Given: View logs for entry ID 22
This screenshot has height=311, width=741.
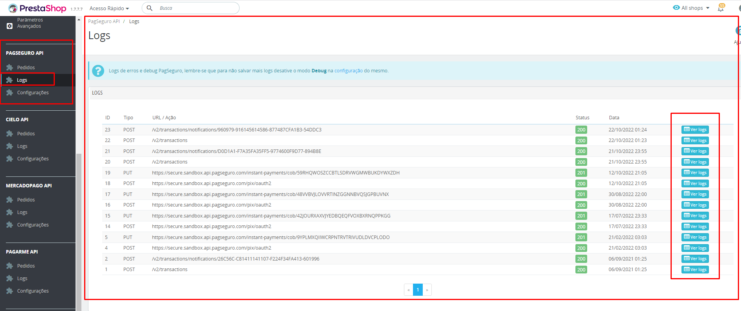Looking at the screenshot, I should pos(695,140).
